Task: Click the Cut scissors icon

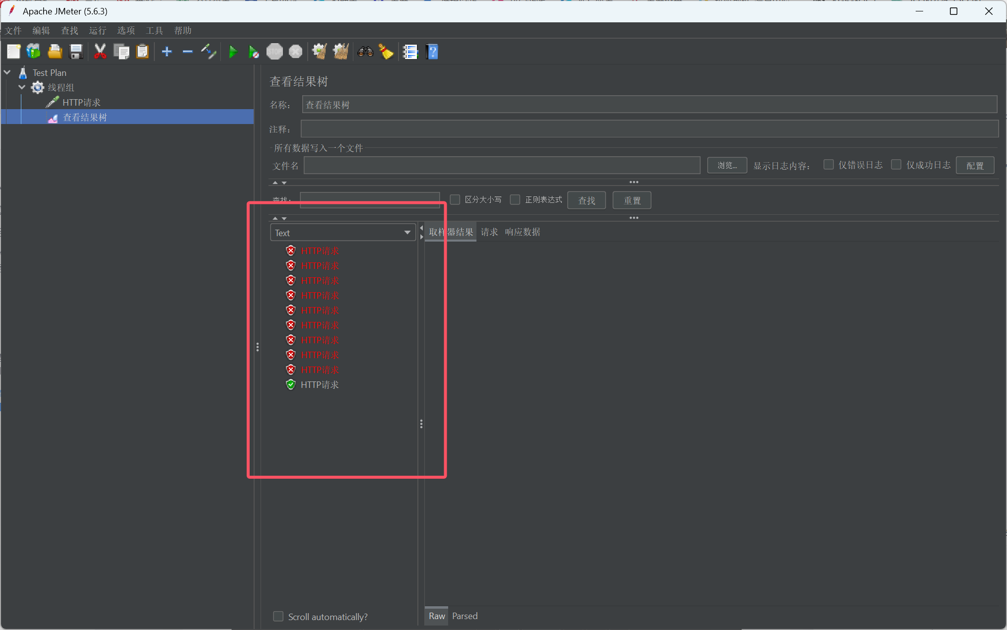Action: point(100,52)
